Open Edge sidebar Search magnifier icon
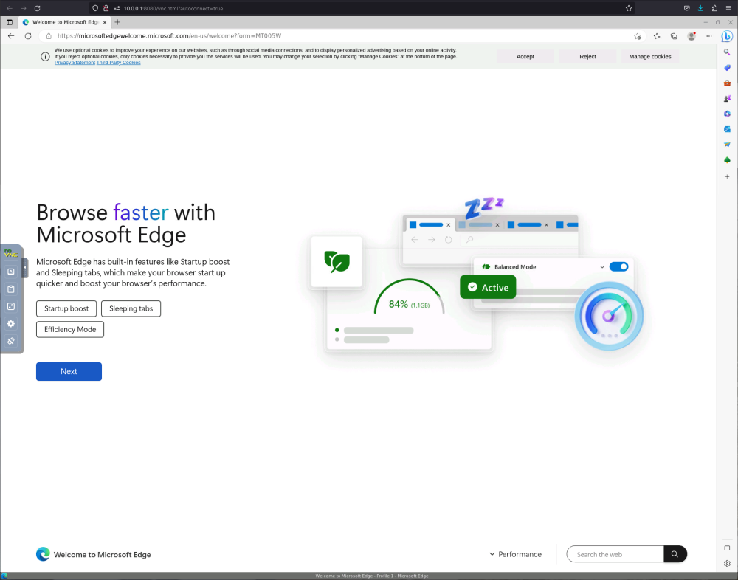 click(727, 52)
